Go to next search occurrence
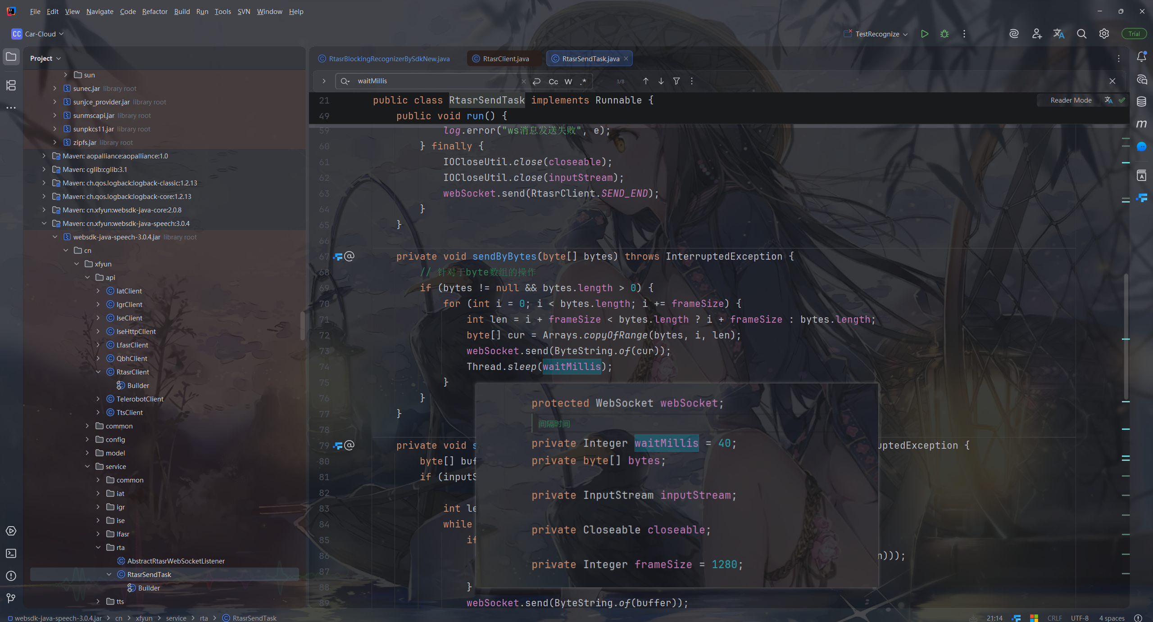 point(661,81)
